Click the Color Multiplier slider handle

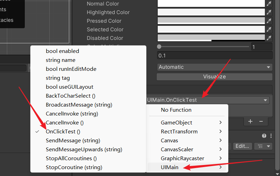point(159,46)
